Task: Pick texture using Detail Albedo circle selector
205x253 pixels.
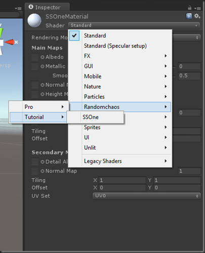Action: tap(43, 162)
